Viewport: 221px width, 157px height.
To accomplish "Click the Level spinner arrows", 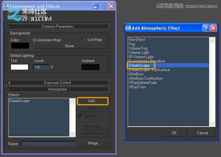I will point(52,67).
